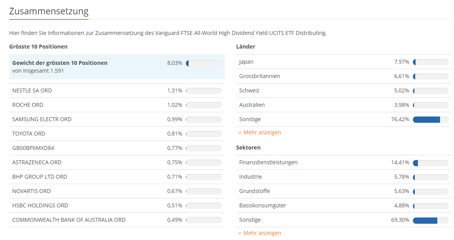This screenshot has width=454, height=240.
Task: Click the top 10 positions weight bar
Action: pyautogui.click(x=204, y=63)
